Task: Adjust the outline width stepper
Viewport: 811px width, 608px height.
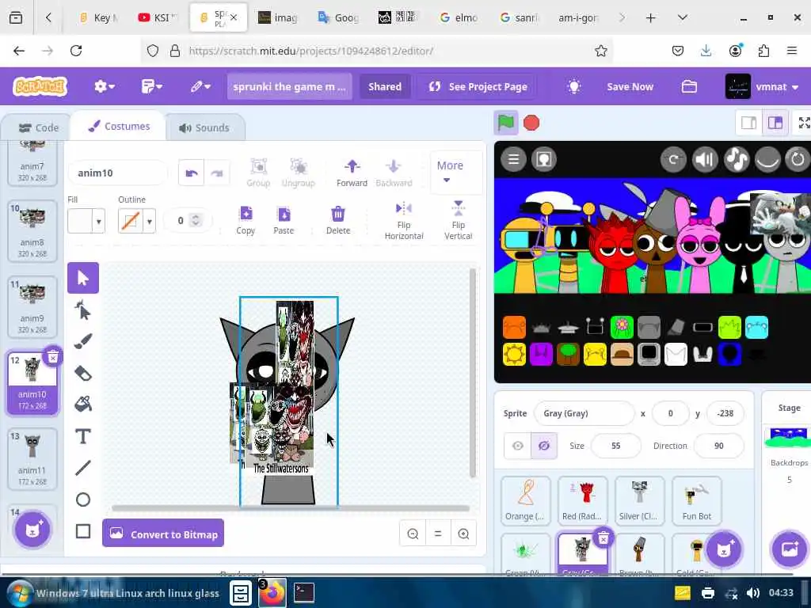Action: click(196, 220)
